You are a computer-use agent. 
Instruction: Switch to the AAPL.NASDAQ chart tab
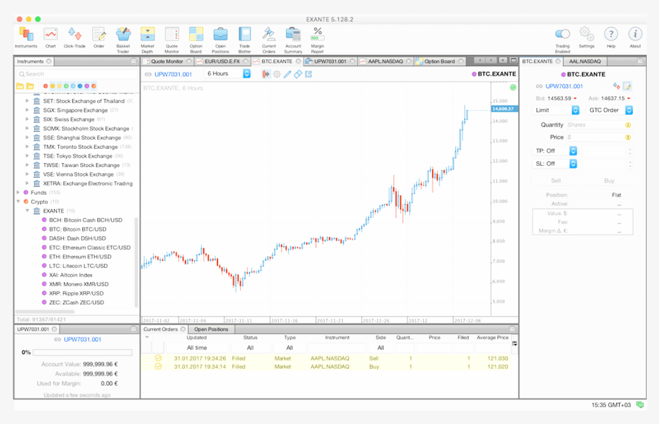tap(386, 62)
